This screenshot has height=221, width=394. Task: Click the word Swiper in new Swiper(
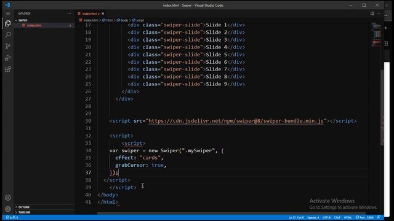(x=169, y=150)
